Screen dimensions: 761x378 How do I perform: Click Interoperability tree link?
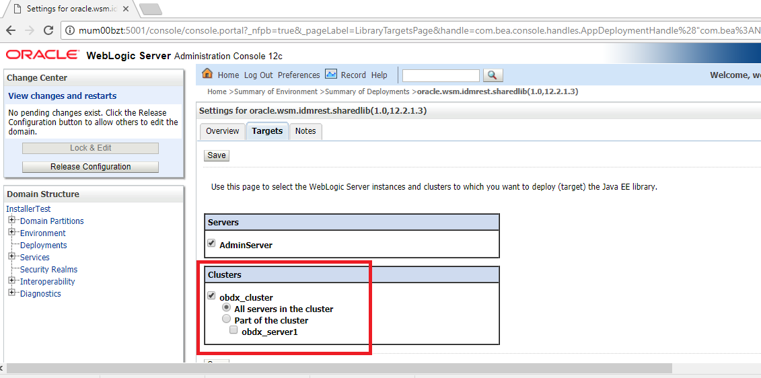(48, 282)
